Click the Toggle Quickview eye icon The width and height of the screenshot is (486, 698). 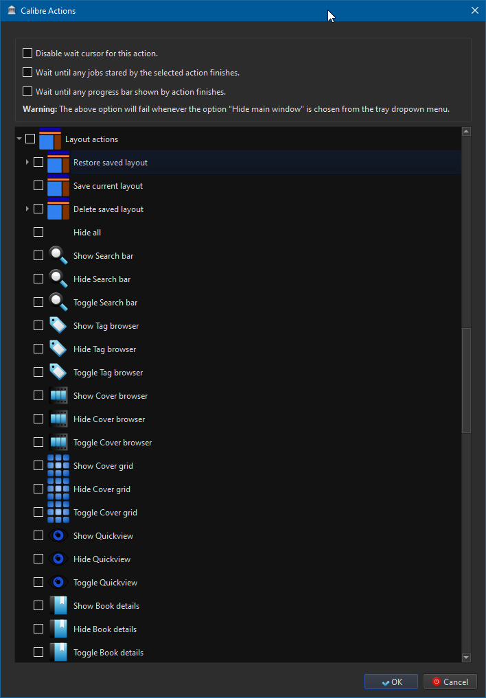point(58,582)
